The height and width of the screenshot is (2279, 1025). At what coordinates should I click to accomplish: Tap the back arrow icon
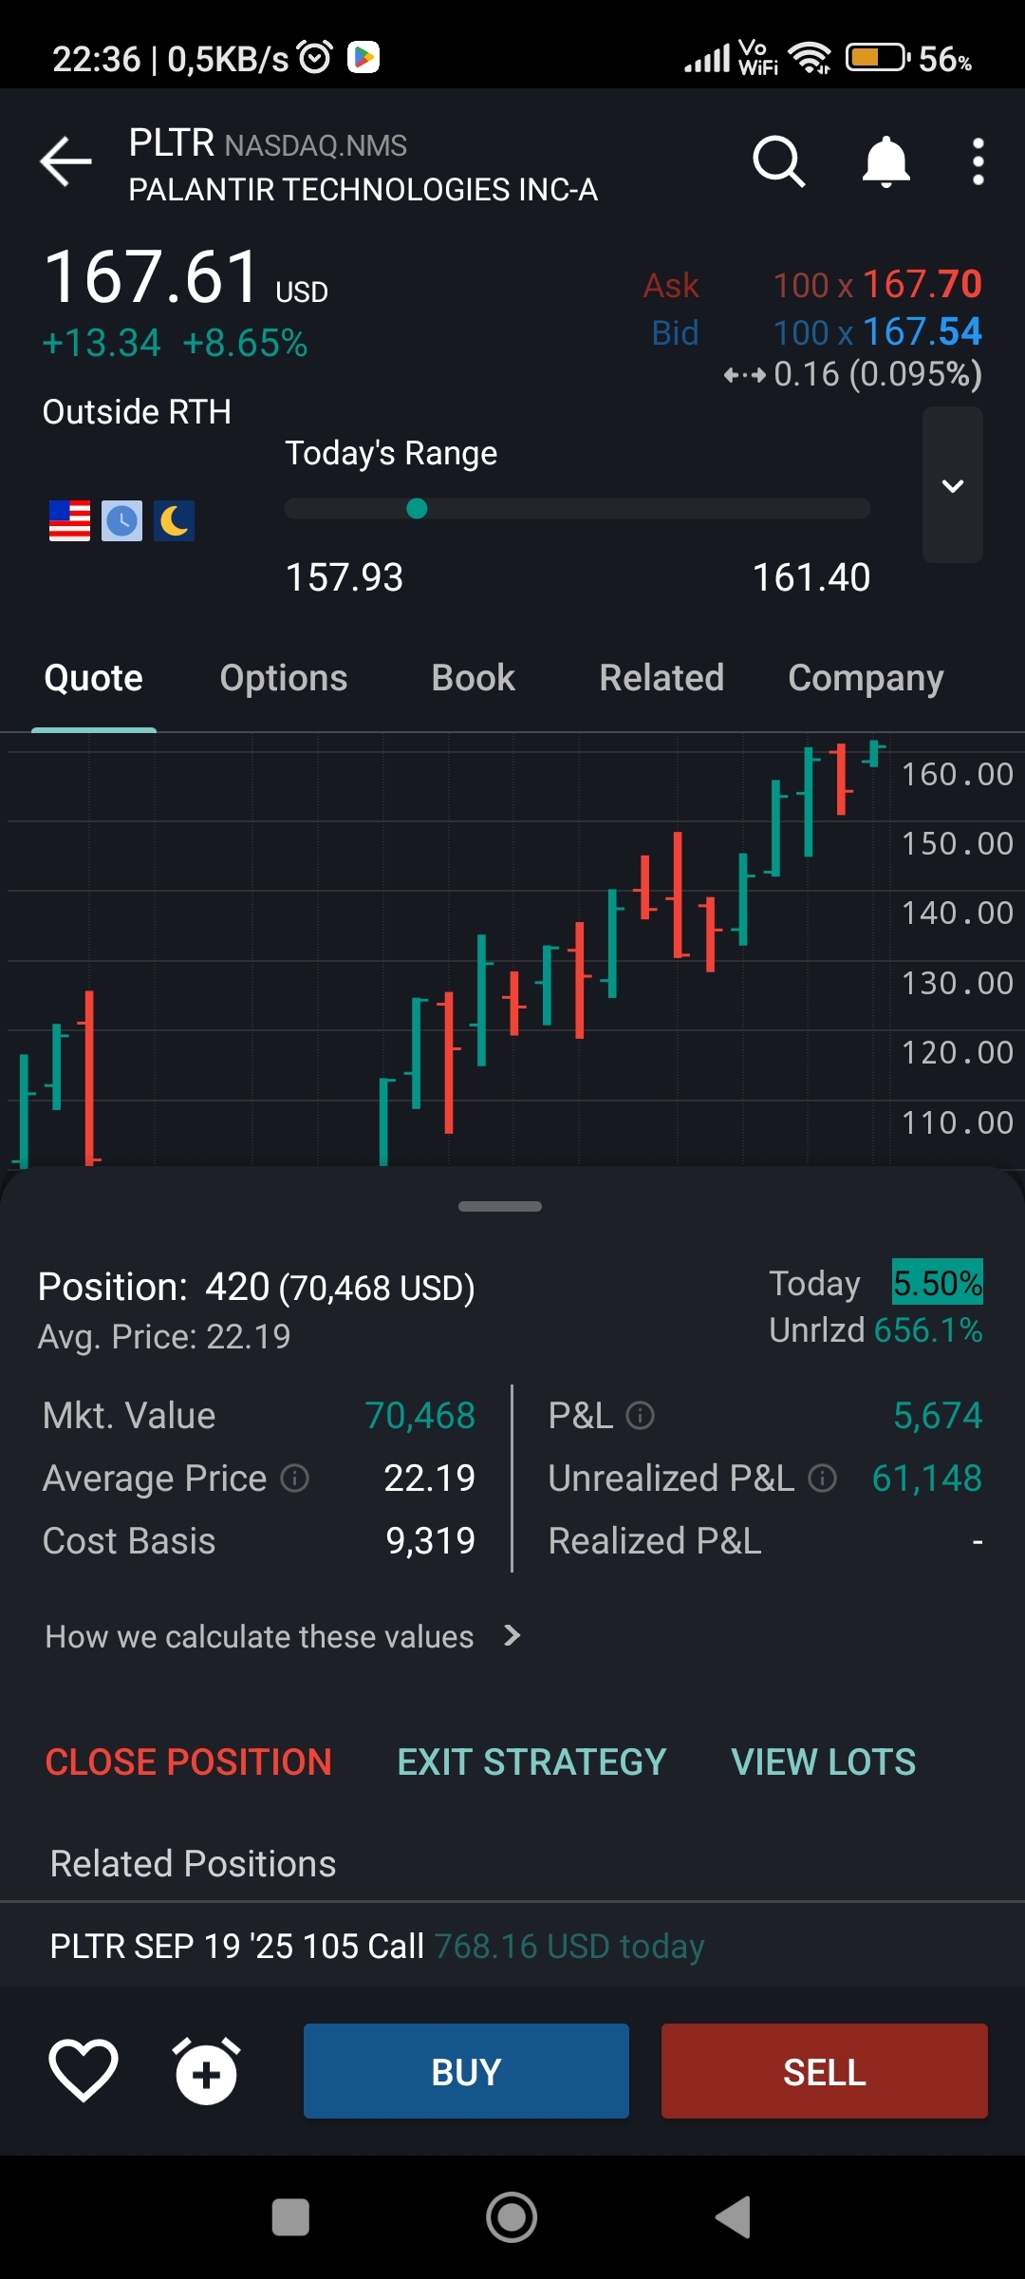pyautogui.click(x=65, y=161)
